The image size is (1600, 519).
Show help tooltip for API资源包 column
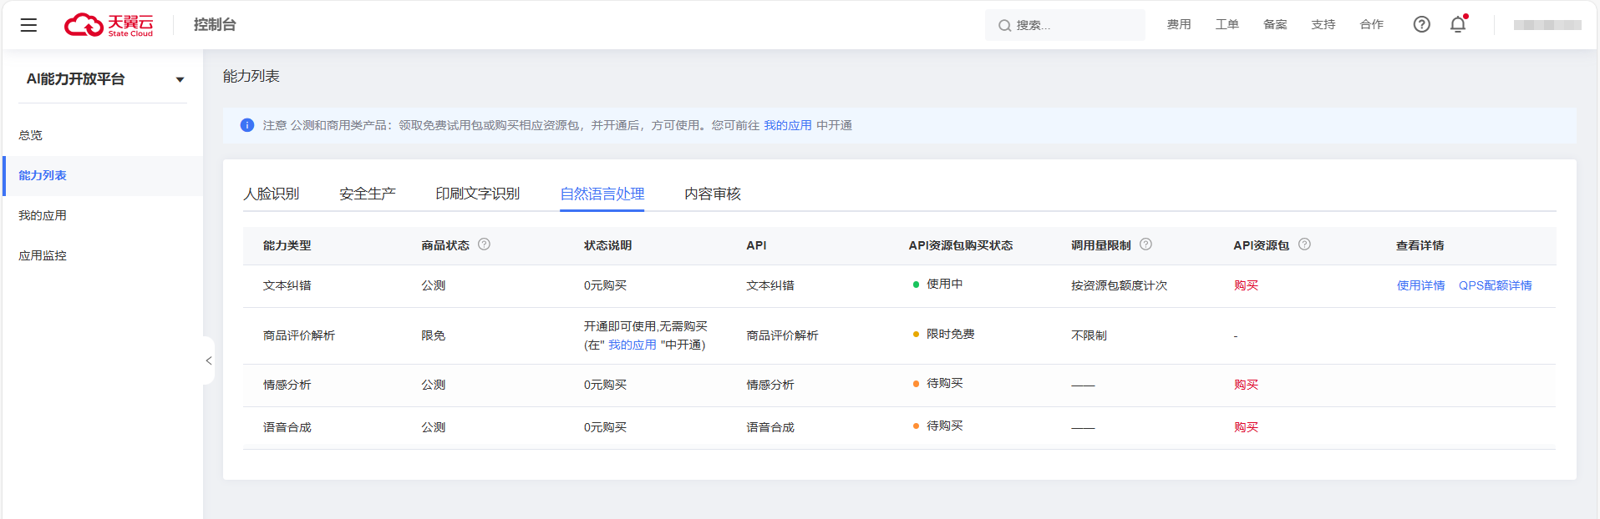1304,244
